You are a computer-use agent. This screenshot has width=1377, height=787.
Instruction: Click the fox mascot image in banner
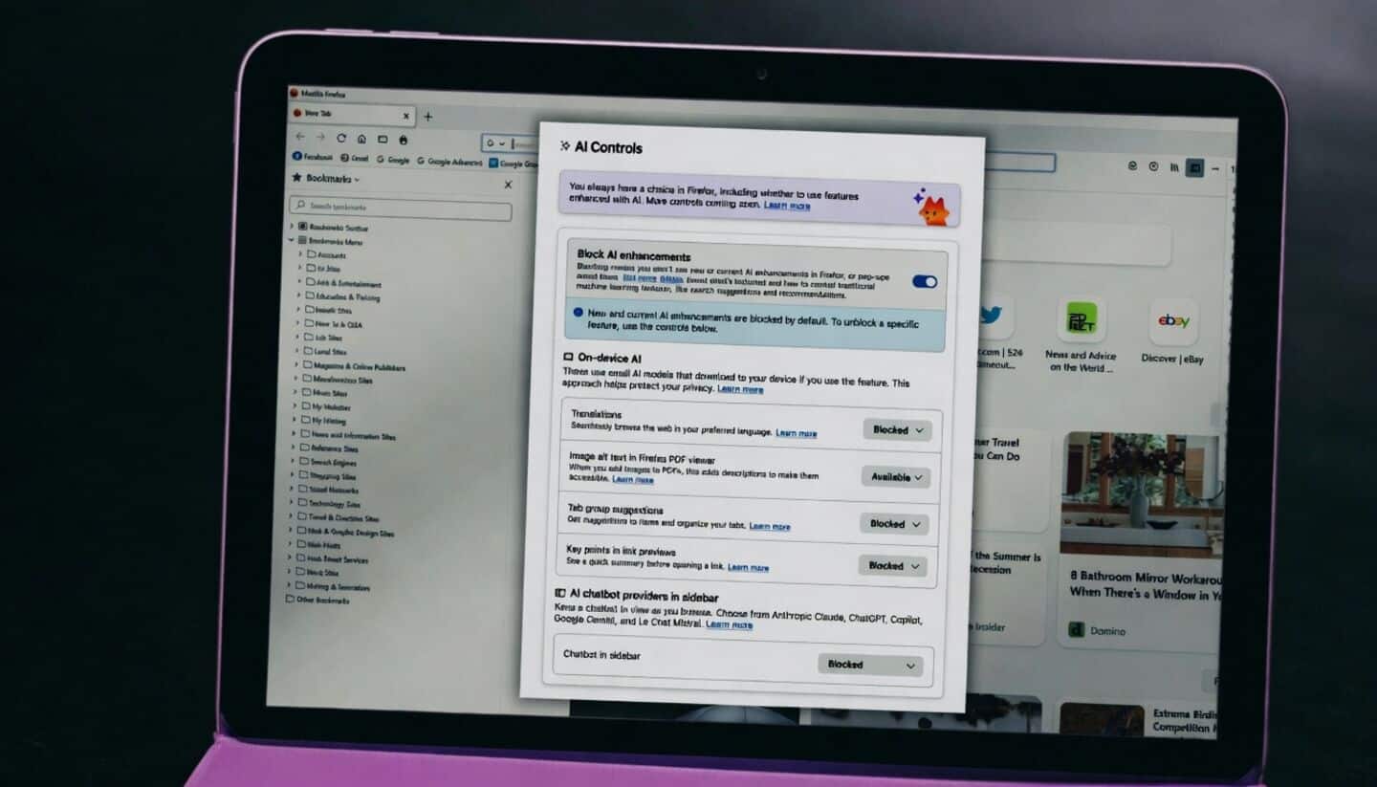click(930, 207)
